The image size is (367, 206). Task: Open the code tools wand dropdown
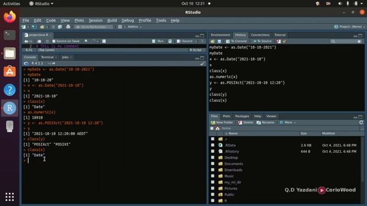[95, 41]
